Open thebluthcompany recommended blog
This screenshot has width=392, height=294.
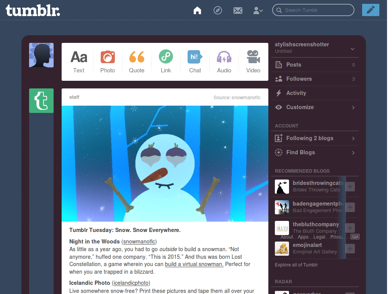(316, 224)
